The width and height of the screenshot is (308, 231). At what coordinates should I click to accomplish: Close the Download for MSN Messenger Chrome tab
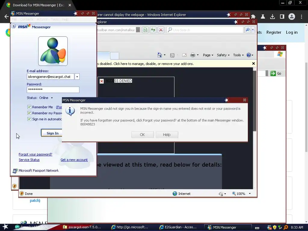tap(70, 5)
